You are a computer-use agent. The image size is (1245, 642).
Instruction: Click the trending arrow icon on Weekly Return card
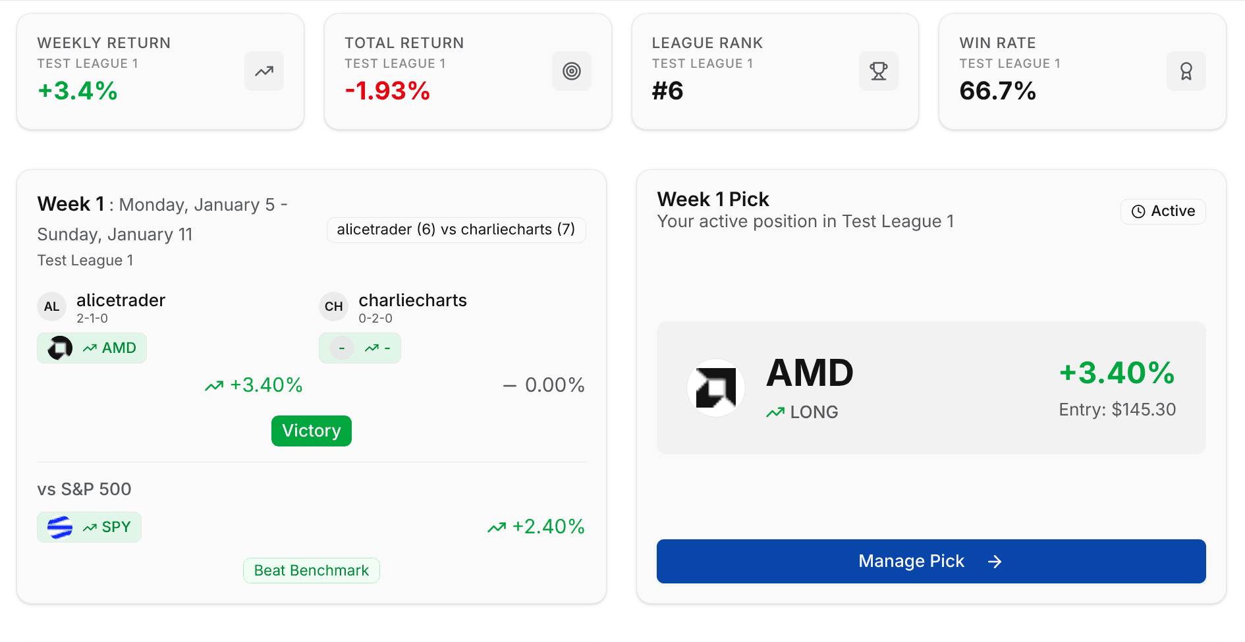coord(263,70)
